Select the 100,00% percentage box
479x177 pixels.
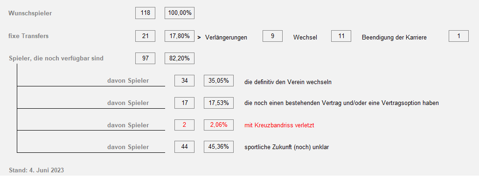point(180,13)
